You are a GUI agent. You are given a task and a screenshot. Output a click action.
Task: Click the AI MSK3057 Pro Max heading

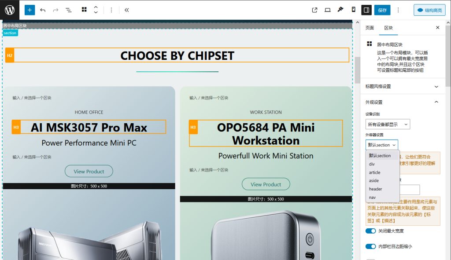coord(89,127)
